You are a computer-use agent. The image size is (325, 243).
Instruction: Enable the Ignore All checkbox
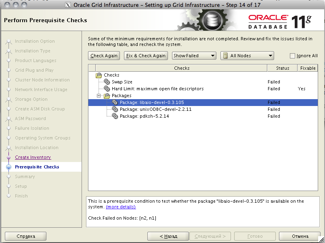(x=293, y=56)
